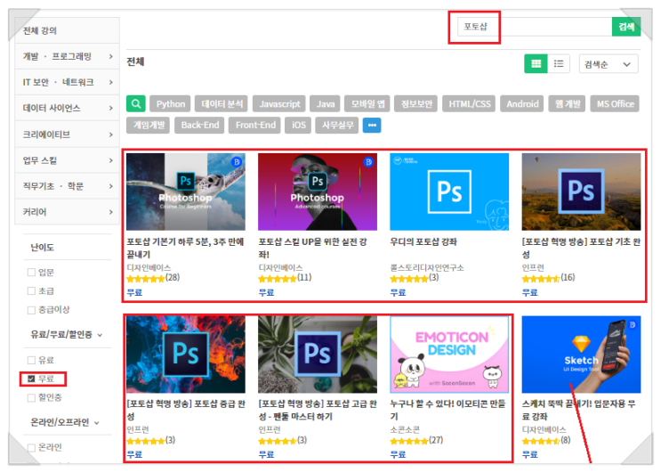Check the 초급 difficulty checkbox
The image size is (661, 473).
tap(31, 290)
